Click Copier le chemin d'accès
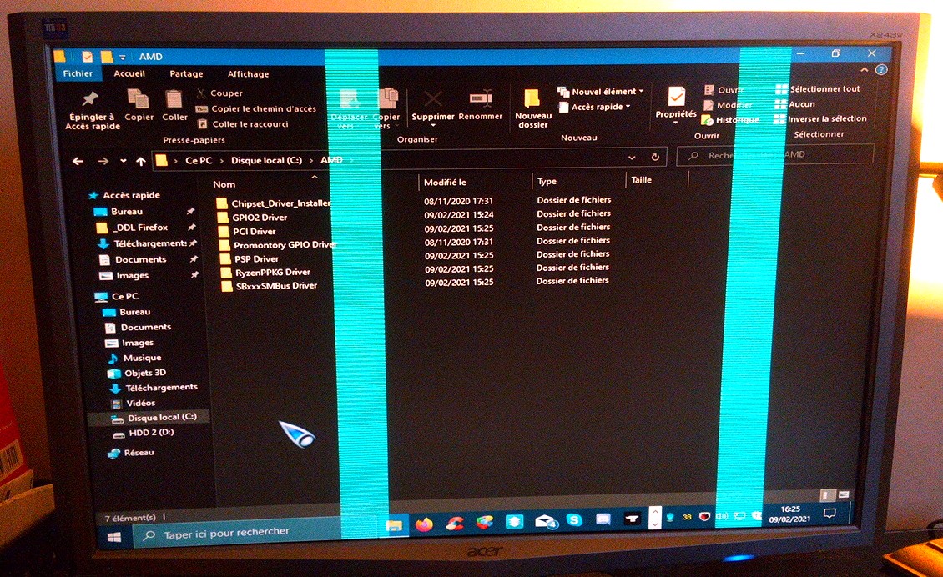The image size is (943, 577). click(255, 108)
